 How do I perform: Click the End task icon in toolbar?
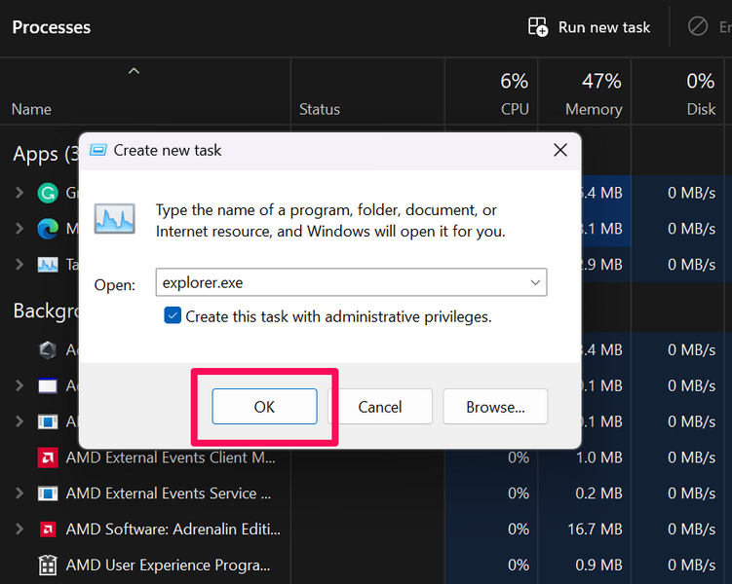click(x=698, y=27)
